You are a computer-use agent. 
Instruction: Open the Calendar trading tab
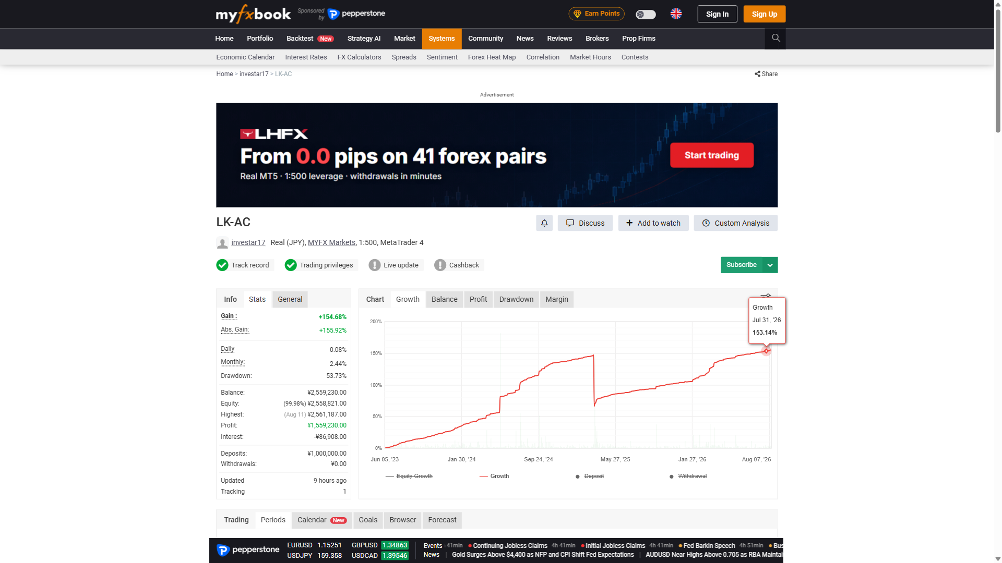click(322, 520)
